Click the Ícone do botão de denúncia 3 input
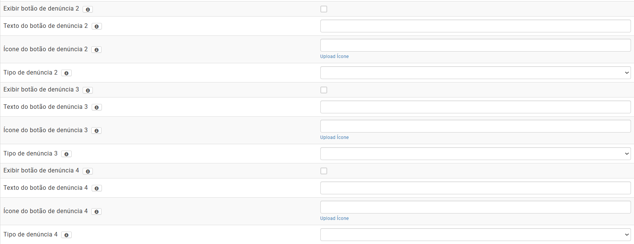Viewport: 634px width, 244px height. pos(475,126)
